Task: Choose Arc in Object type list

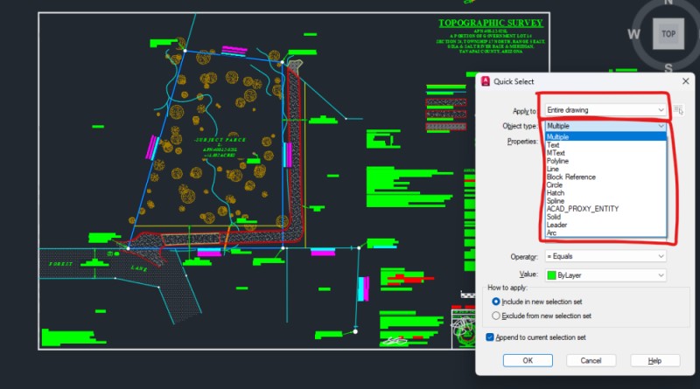Action: 605,233
